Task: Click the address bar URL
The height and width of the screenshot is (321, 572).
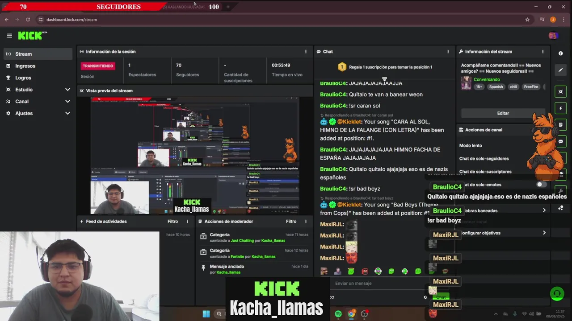Action: (71, 20)
